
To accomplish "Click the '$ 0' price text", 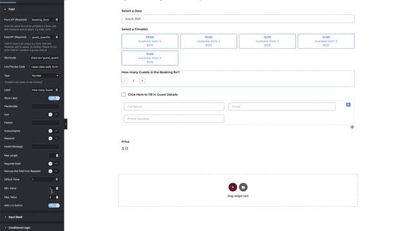I will pyautogui.click(x=125, y=148).
